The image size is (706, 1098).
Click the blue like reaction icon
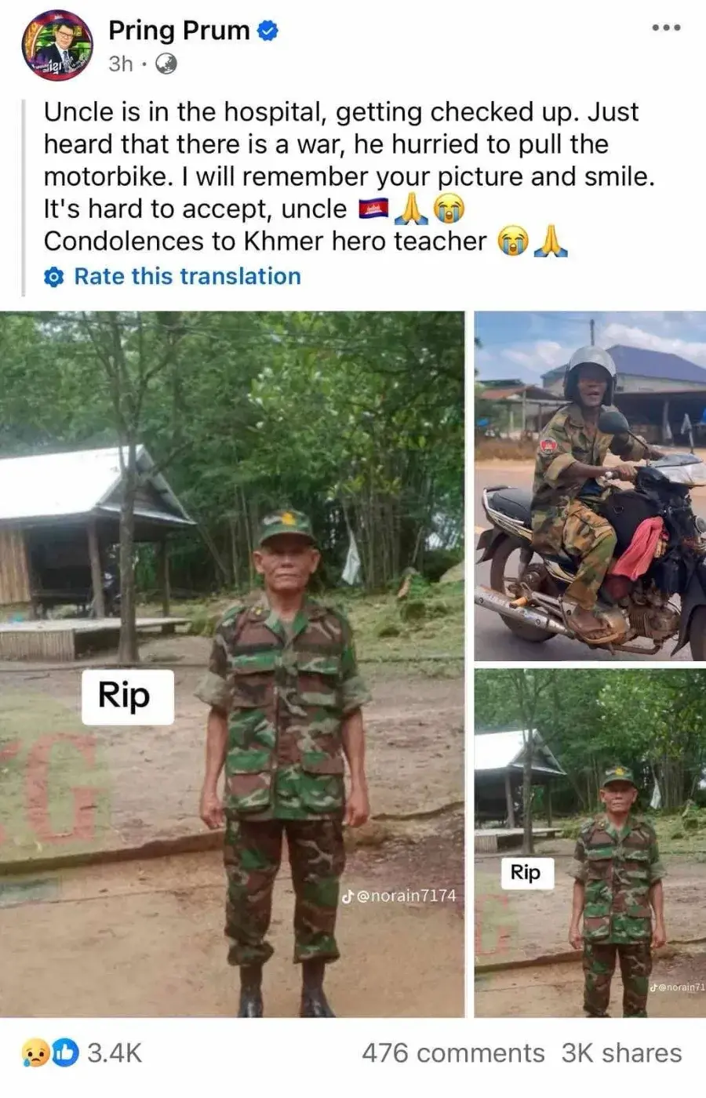tap(64, 1053)
